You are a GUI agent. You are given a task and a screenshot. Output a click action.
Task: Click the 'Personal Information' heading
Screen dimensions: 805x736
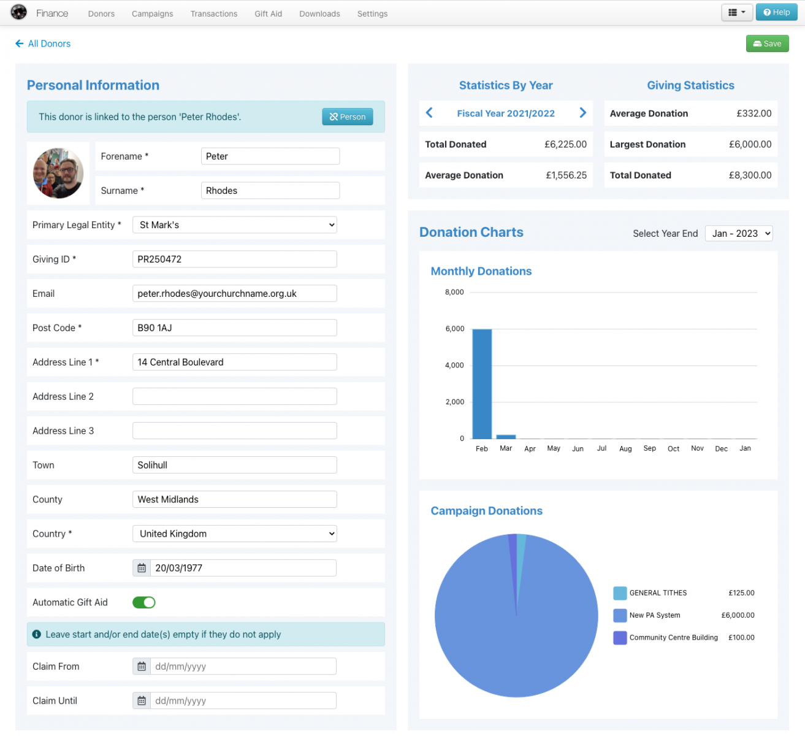[x=93, y=85]
